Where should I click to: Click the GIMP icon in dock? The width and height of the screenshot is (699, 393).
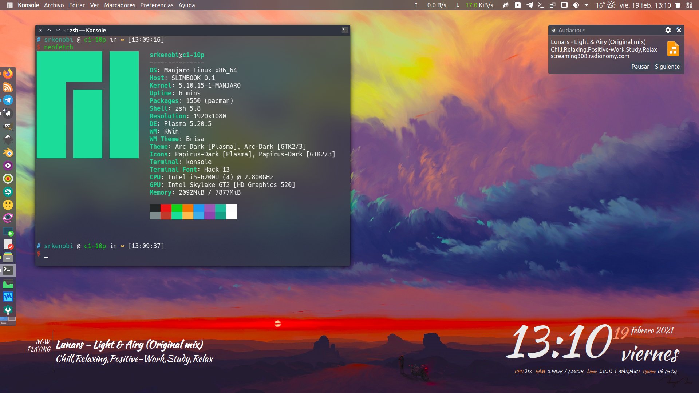coord(8,126)
